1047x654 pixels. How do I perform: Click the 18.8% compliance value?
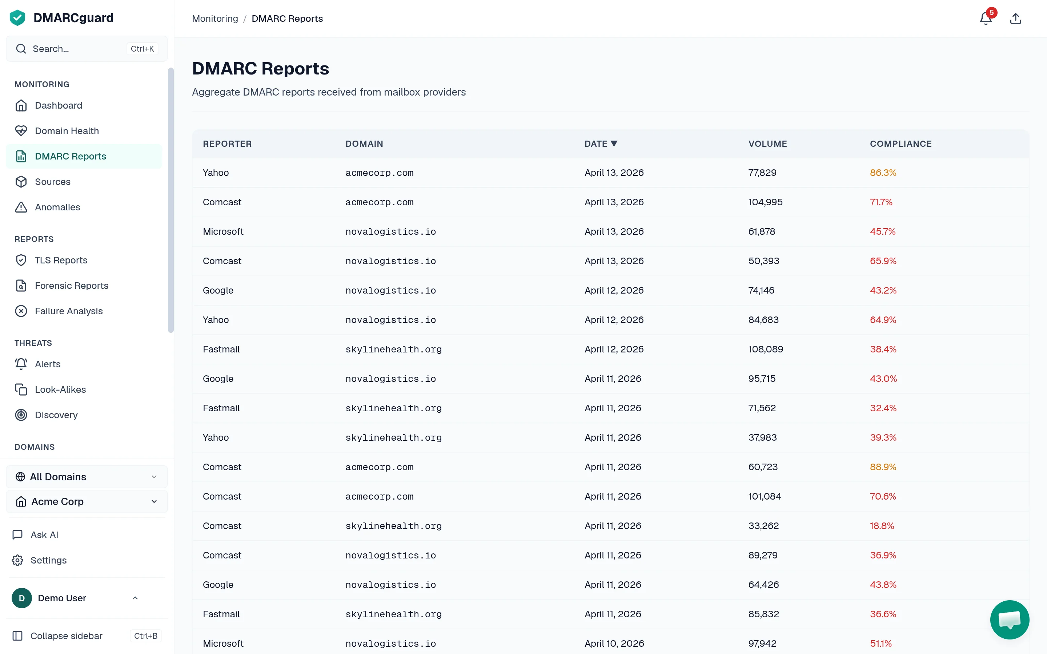tap(882, 525)
